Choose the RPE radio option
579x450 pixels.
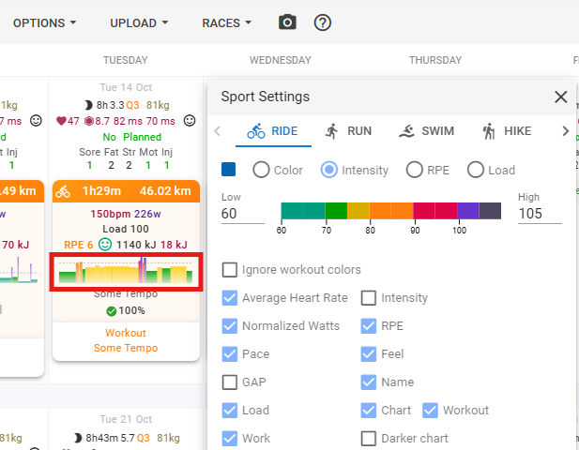(x=414, y=170)
